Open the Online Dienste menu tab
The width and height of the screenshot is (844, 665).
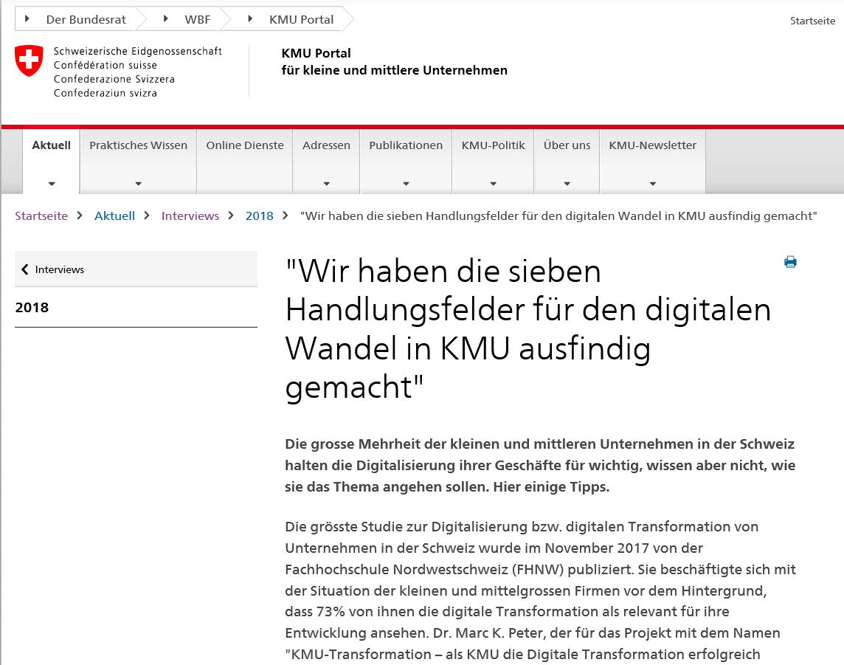(x=245, y=145)
